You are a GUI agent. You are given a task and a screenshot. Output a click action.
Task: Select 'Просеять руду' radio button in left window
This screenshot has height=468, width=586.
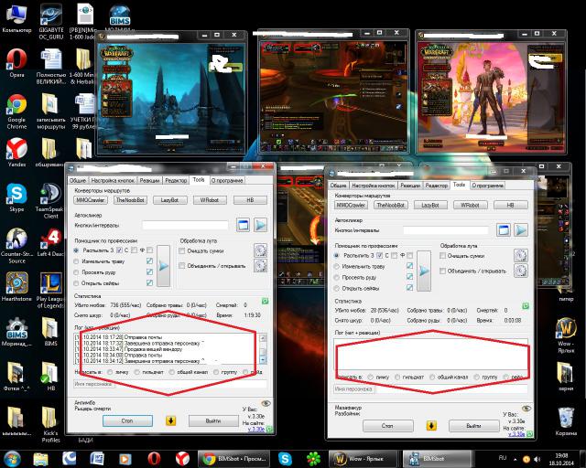click(x=78, y=273)
